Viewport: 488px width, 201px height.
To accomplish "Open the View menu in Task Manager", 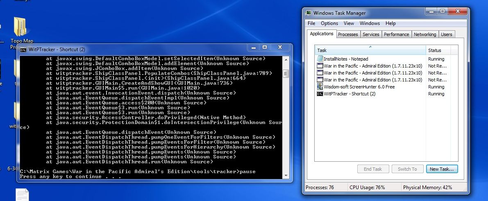I will (349, 23).
